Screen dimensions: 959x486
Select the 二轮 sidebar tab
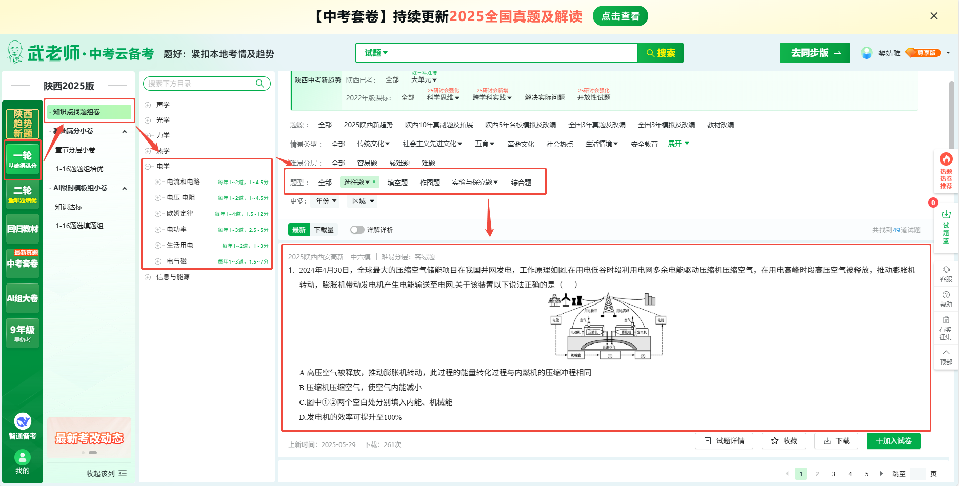(23, 194)
